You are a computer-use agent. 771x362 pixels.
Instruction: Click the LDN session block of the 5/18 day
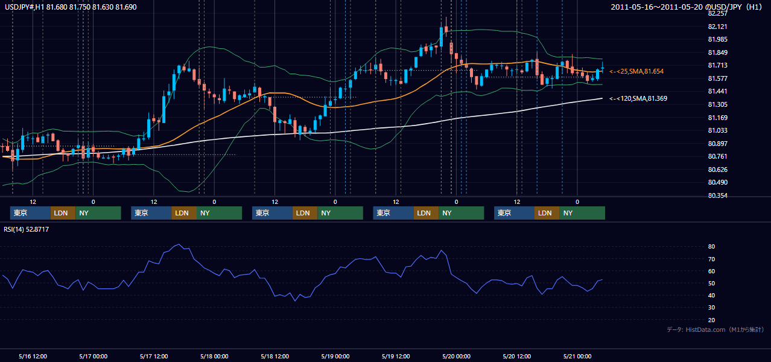305,213
